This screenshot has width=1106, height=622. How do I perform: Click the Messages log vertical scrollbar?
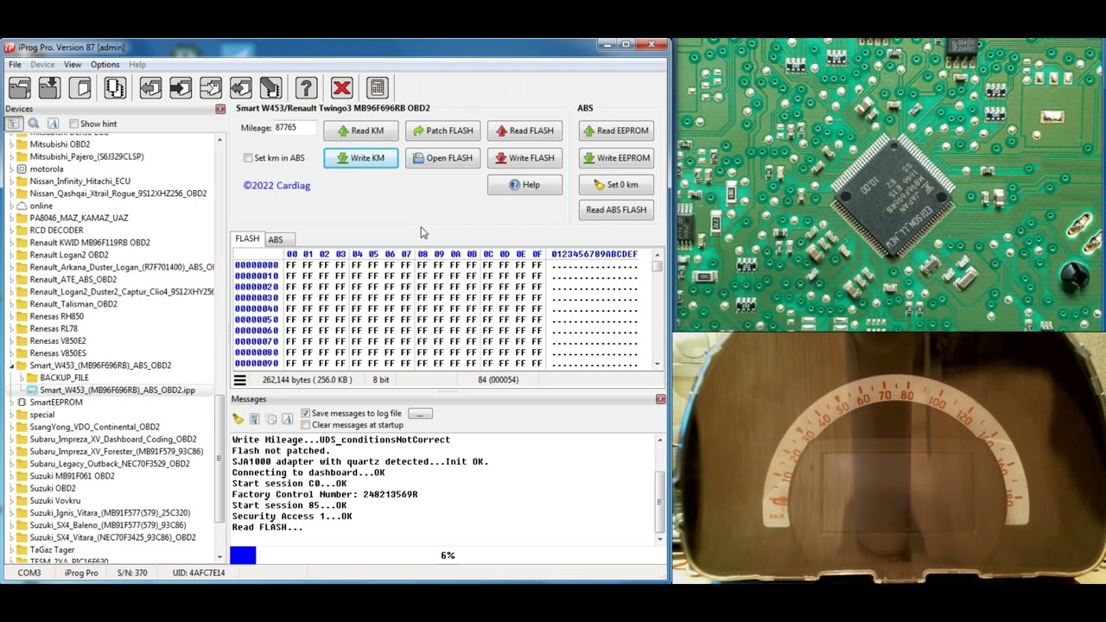(660, 489)
